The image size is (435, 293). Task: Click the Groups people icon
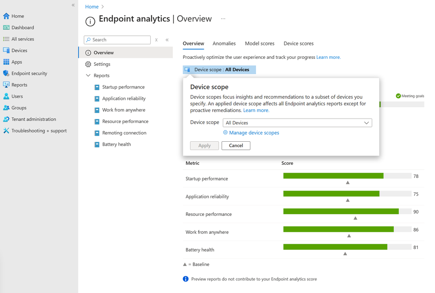point(6,108)
